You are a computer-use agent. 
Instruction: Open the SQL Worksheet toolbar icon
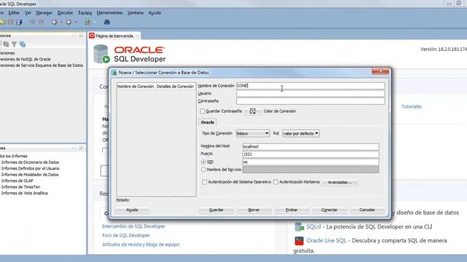point(88,23)
